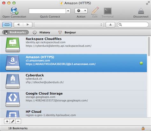Open the path selector popup

point(69,25)
